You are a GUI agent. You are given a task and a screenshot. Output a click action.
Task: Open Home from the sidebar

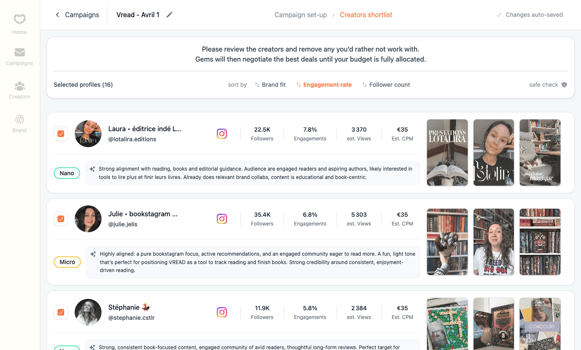pos(19,24)
